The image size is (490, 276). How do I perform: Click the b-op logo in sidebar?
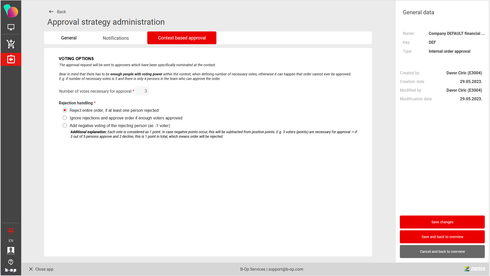click(x=11, y=270)
